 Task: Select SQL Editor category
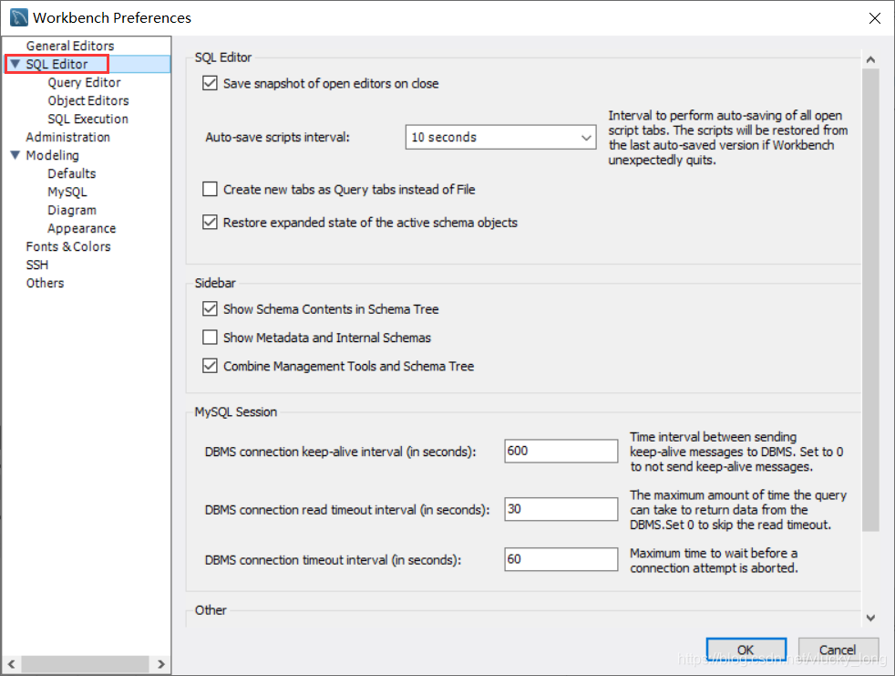pyautogui.click(x=57, y=64)
